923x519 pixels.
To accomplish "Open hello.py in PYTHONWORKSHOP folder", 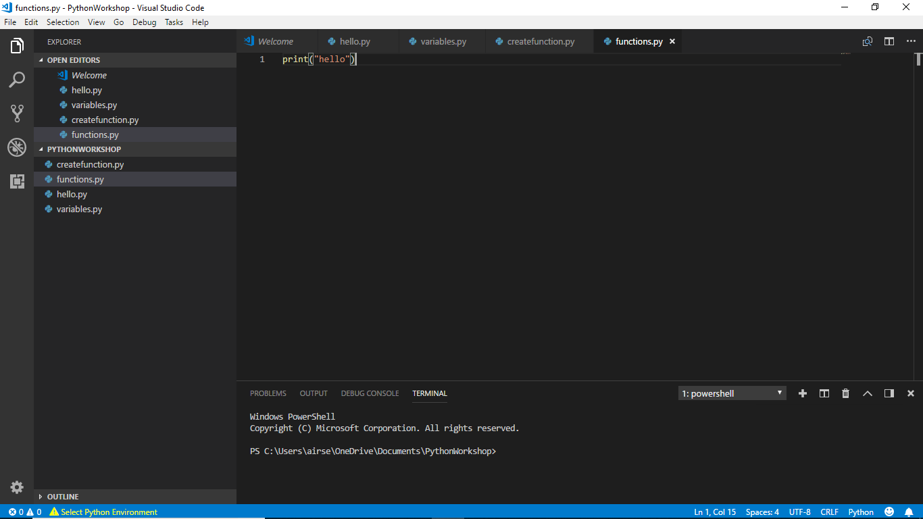I will tap(135, 194).
